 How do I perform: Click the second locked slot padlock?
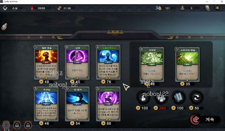tap(28, 125)
